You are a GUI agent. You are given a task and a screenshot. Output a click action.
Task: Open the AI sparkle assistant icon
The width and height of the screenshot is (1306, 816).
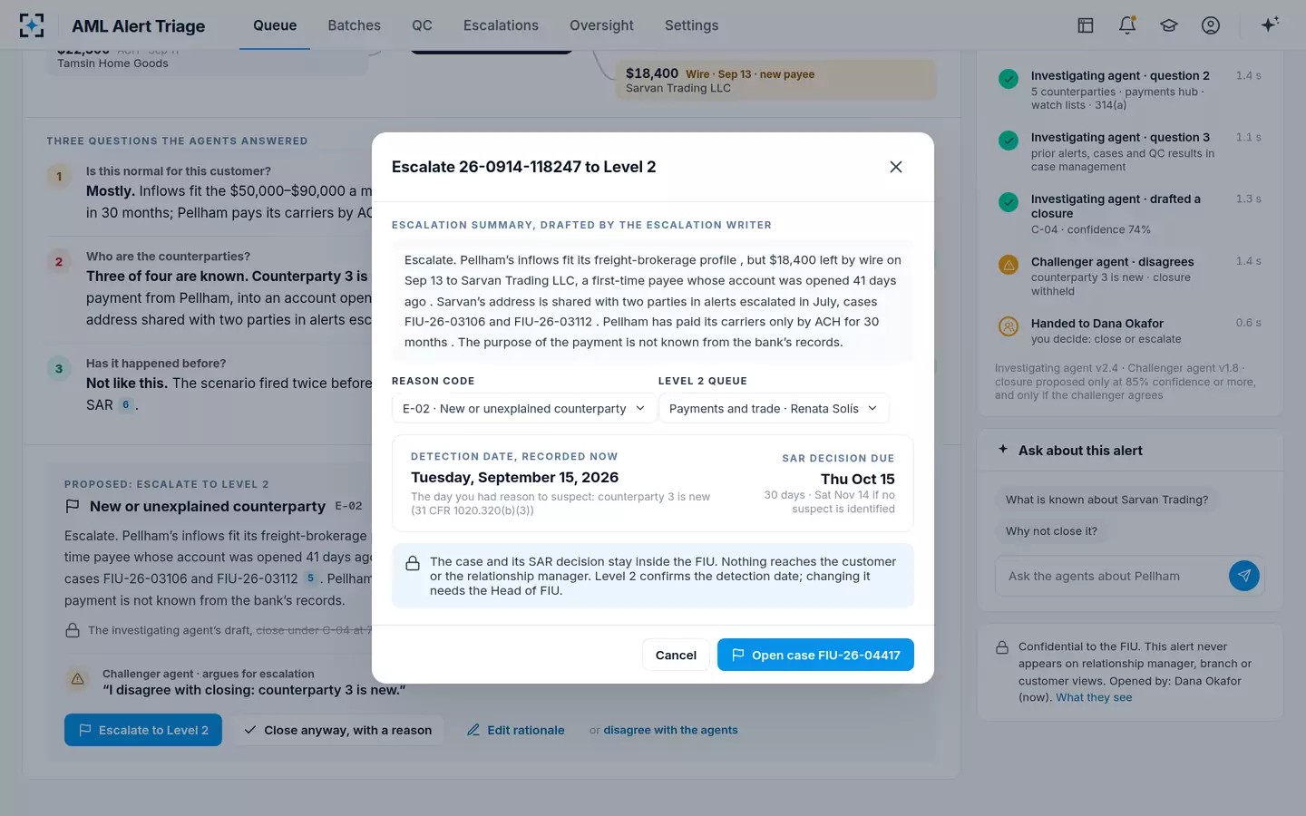[x=1270, y=24]
